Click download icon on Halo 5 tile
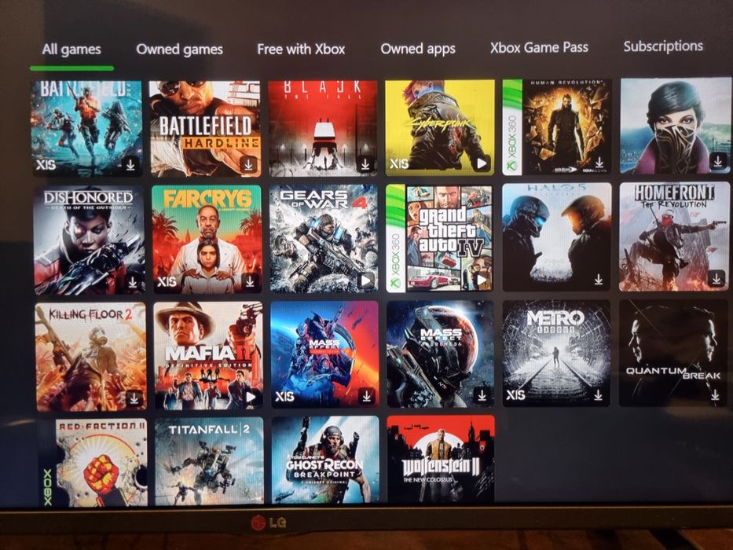This screenshot has height=550, width=733. point(599,280)
